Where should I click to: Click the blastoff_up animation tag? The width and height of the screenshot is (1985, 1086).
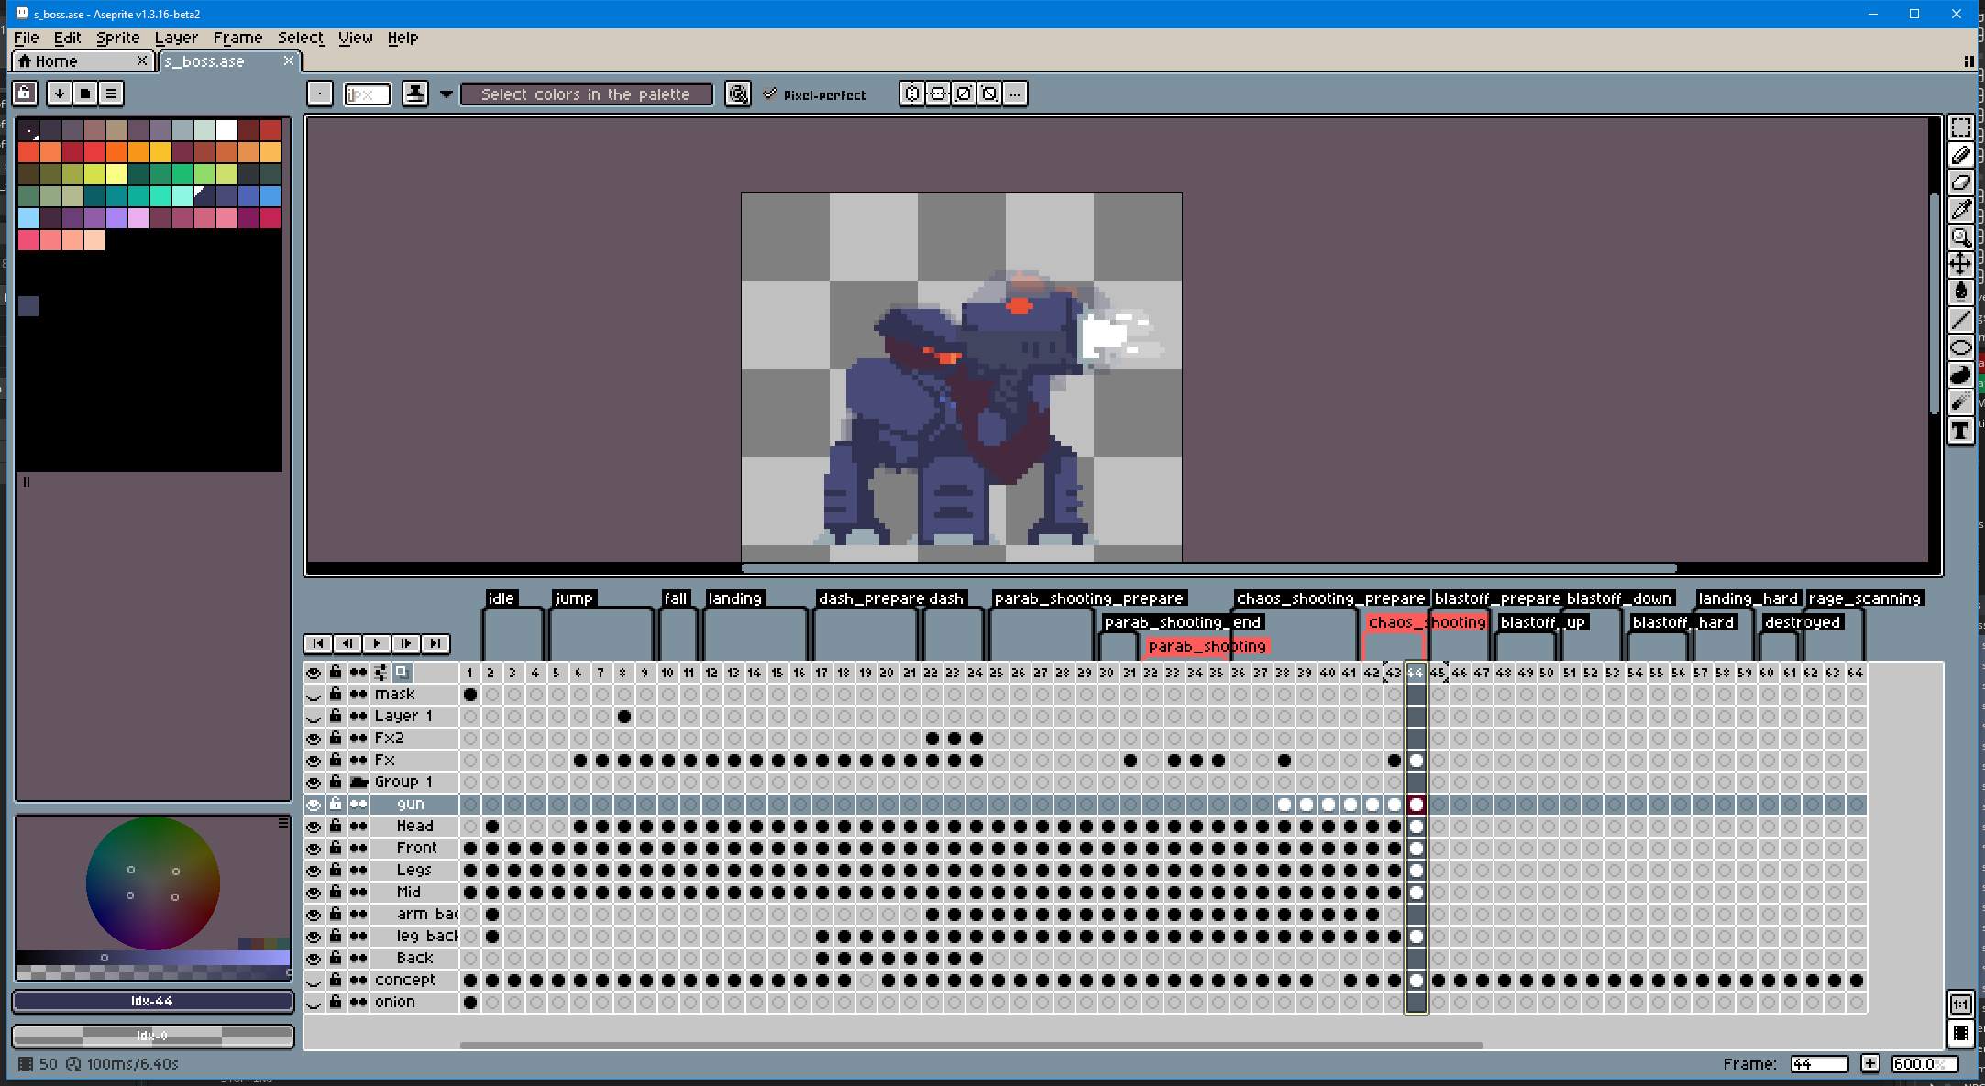click(1542, 622)
